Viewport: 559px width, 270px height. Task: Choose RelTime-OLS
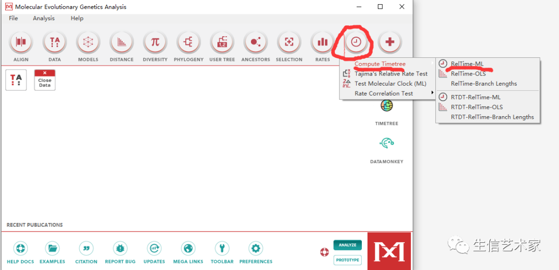pyautogui.click(x=488, y=74)
